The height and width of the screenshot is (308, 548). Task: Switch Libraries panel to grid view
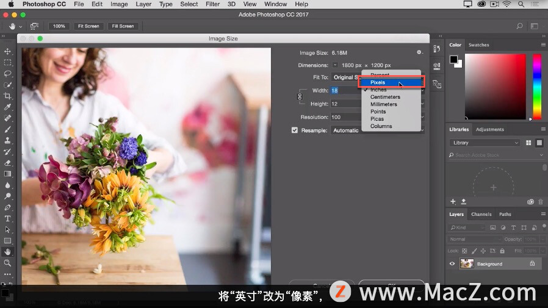pyautogui.click(x=528, y=143)
